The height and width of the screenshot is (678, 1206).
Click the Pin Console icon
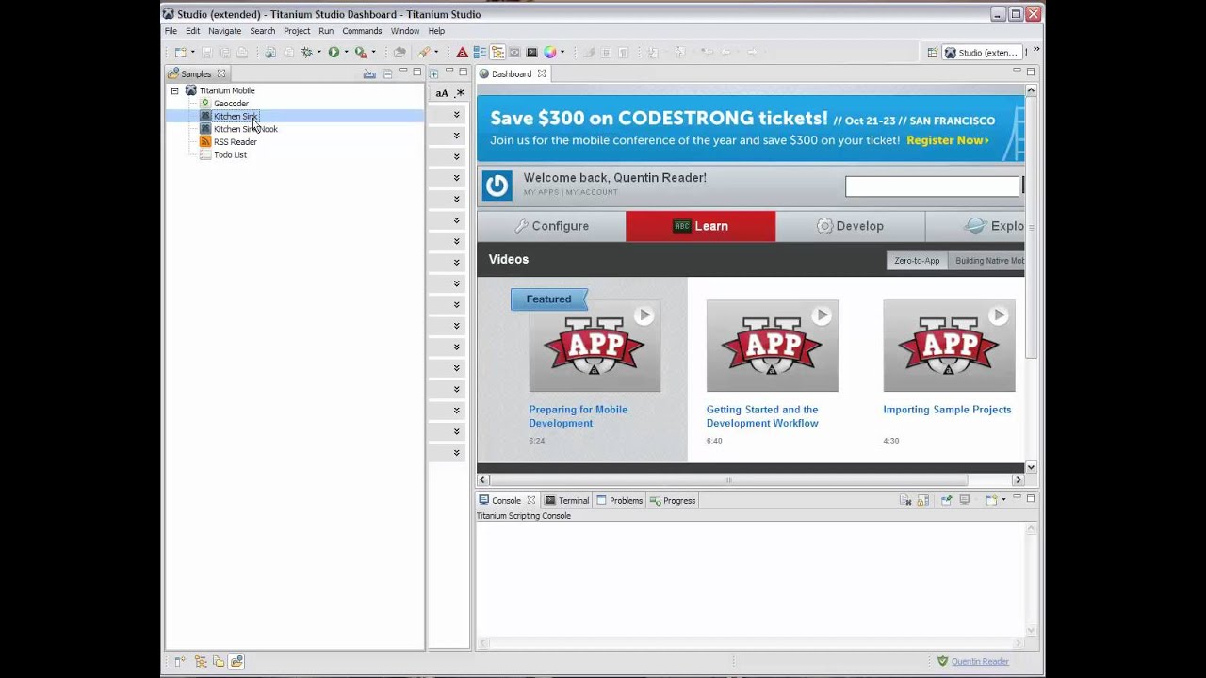tap(946, 500)
